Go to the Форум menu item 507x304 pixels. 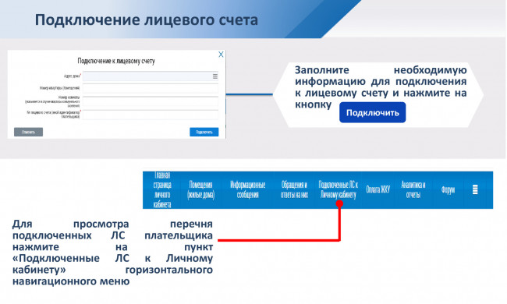(x=448, y=189)
